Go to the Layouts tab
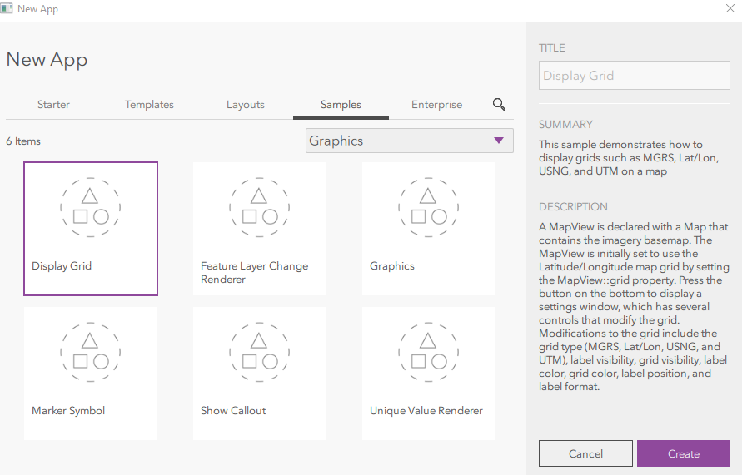 [245, 105]
